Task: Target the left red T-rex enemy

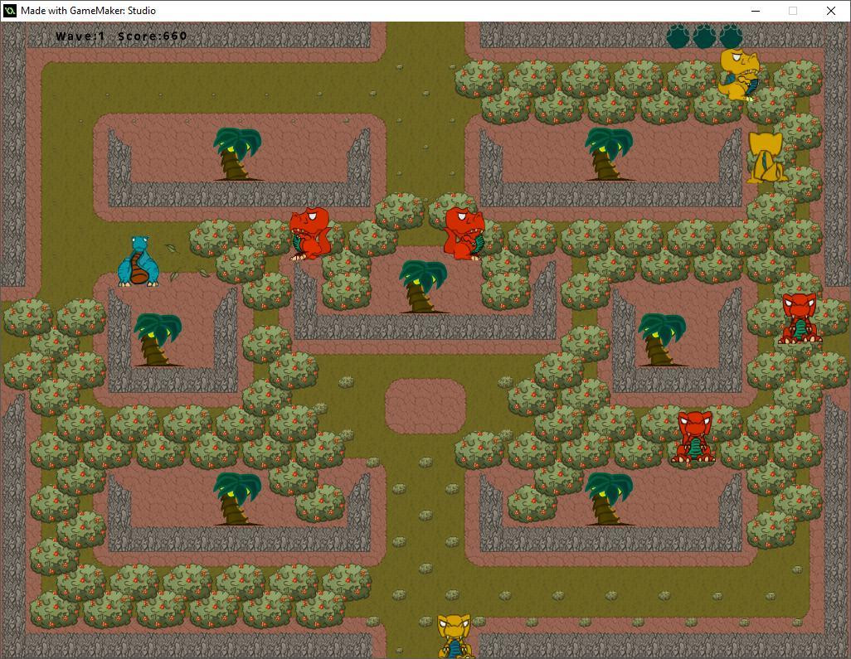Action: pyautogui.click(x=310, y=234)
